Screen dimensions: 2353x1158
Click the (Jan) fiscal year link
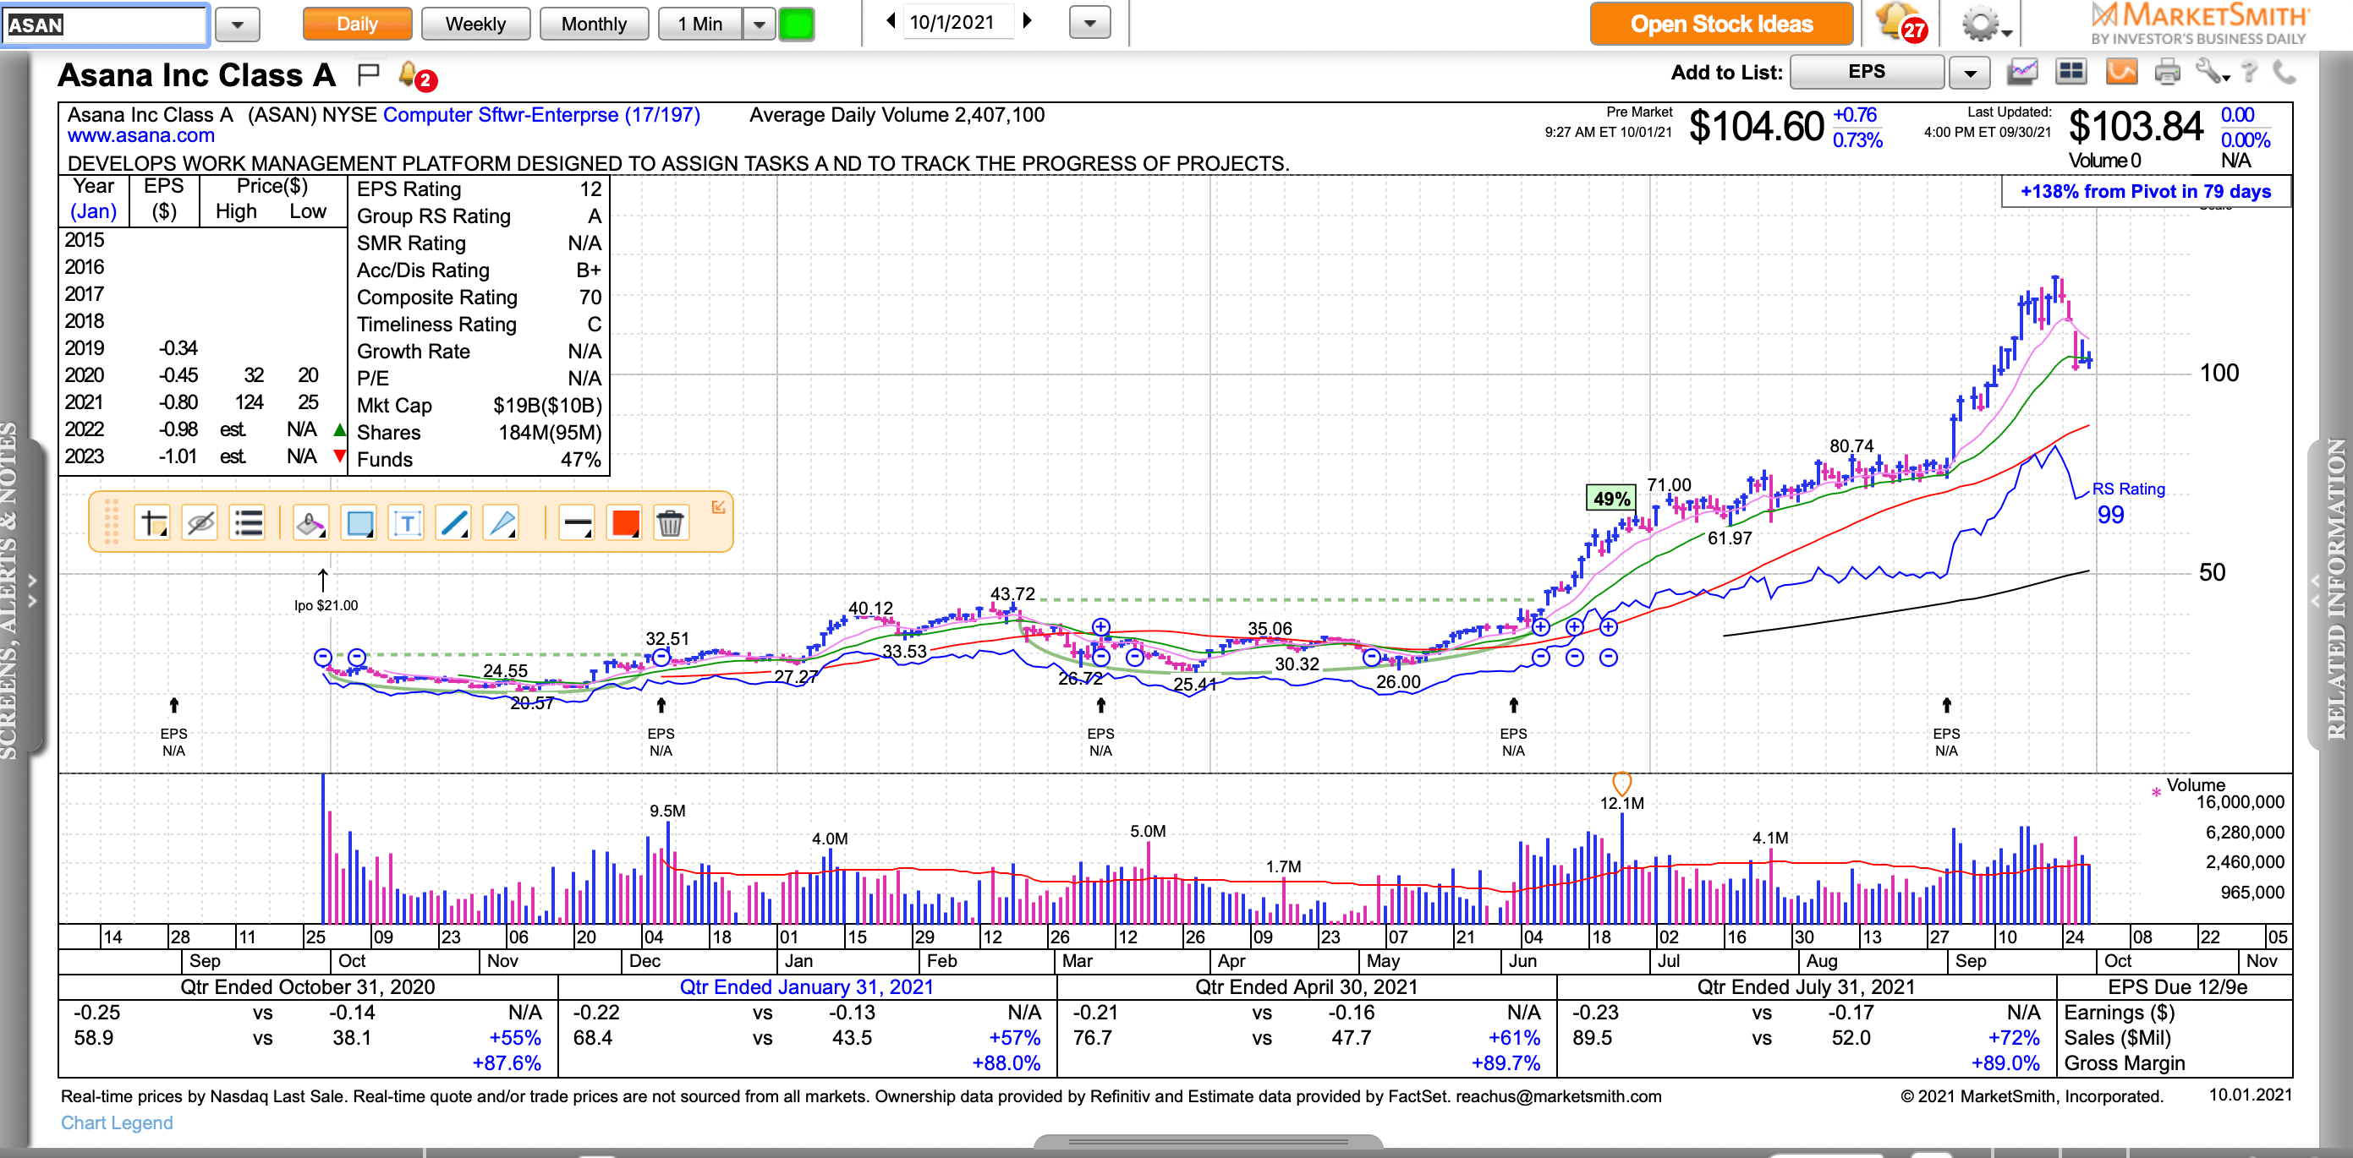point(93,210)
